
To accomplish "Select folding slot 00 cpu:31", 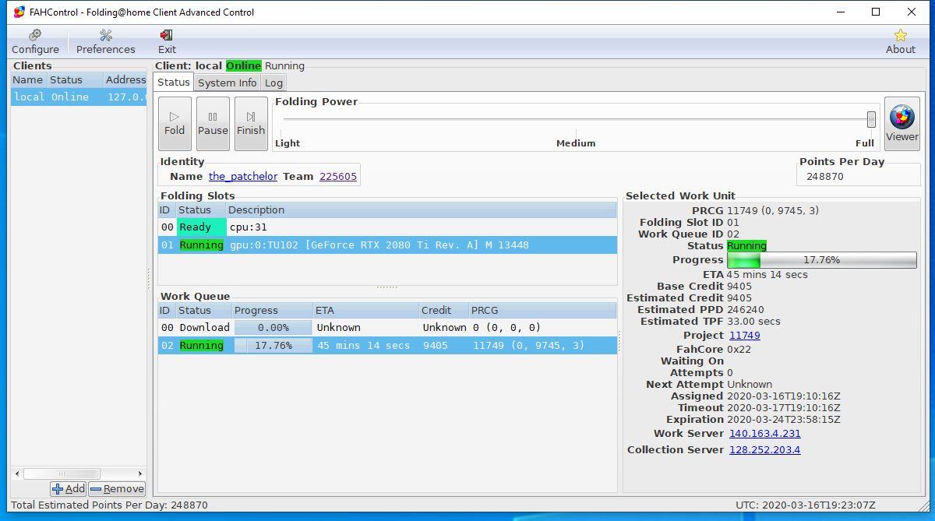I will 387,227.
